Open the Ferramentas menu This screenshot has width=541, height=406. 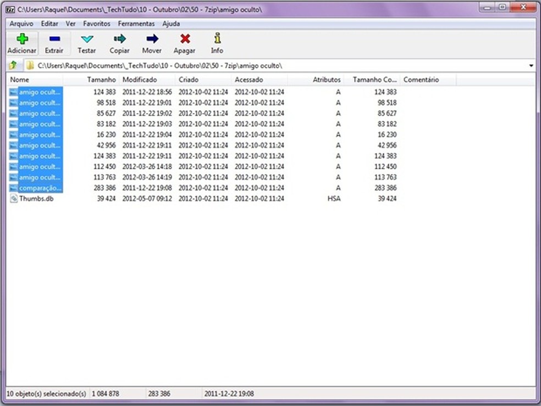pyautogui.click(x=136, y=24)
